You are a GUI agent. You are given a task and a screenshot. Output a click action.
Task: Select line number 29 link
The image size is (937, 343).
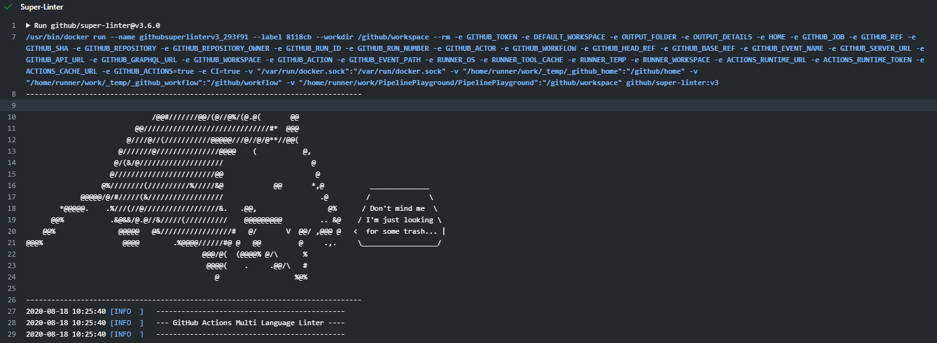click(x=11, y=334)
